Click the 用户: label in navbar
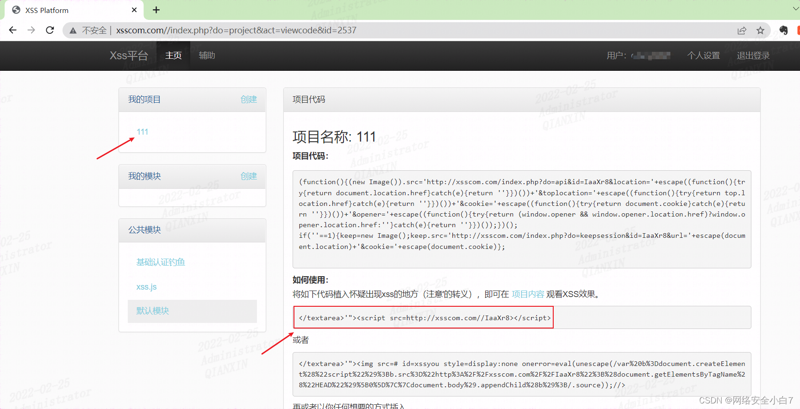Image resolution: width=800 pixels, height=409 pixels. pos(617,56)
